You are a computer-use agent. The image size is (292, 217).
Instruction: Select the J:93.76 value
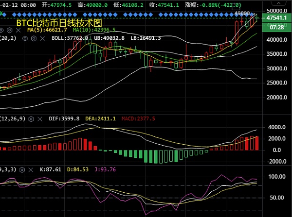(105, 169)
